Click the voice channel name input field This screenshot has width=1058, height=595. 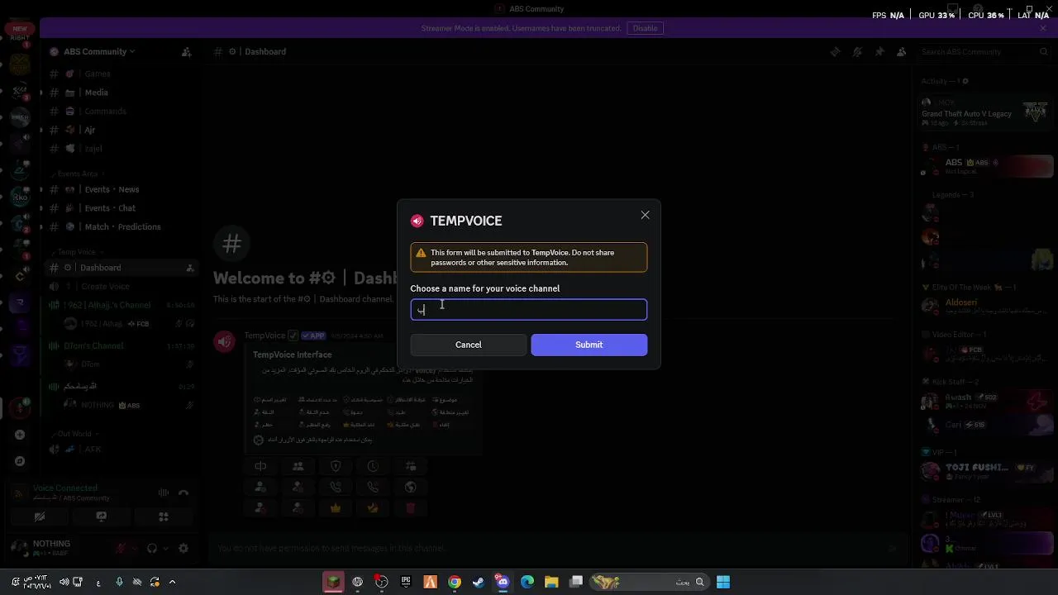point(529,310)
